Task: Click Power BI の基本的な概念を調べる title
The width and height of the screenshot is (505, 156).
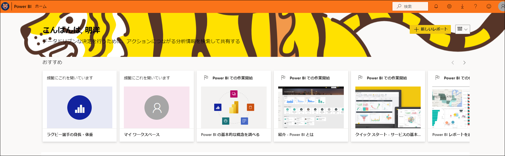Action: [230, 135]
